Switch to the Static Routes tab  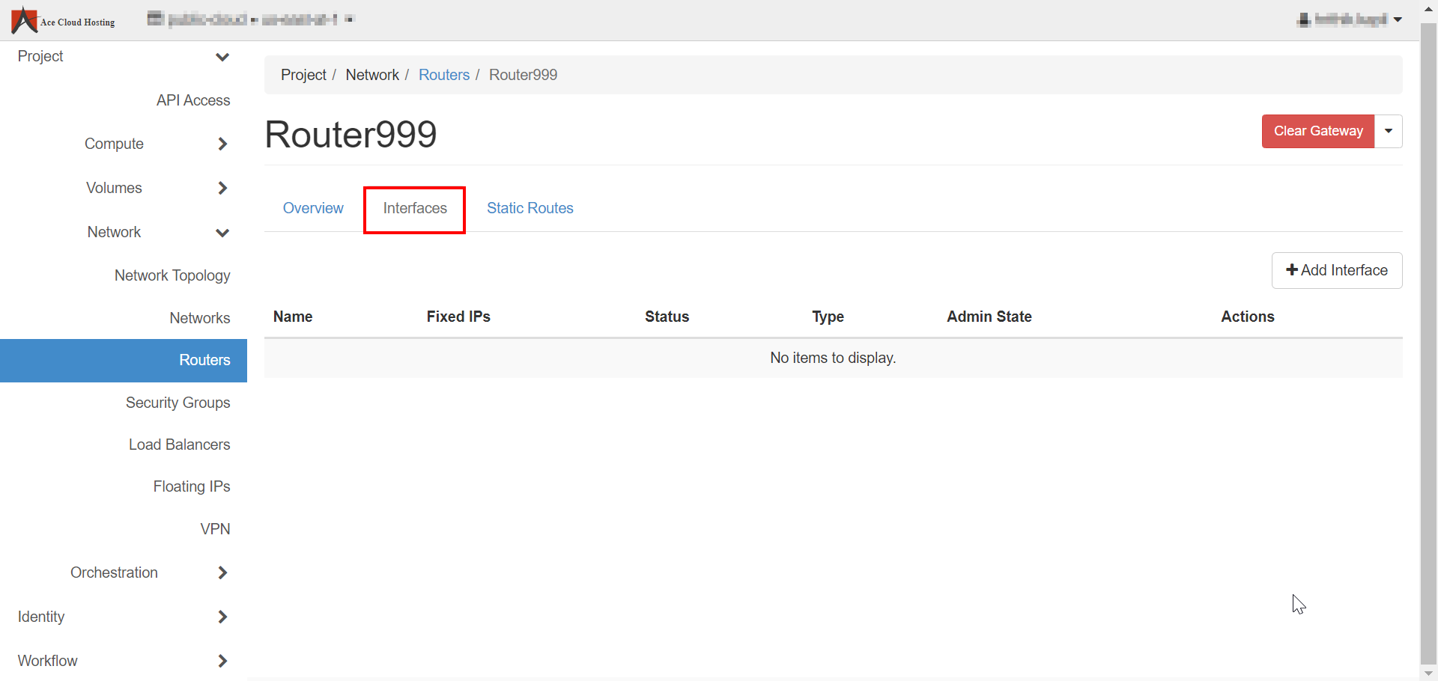[530, 208]
